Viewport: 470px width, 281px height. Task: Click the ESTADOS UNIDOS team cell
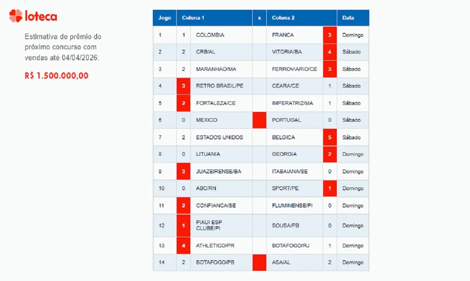tap(219, 137)
